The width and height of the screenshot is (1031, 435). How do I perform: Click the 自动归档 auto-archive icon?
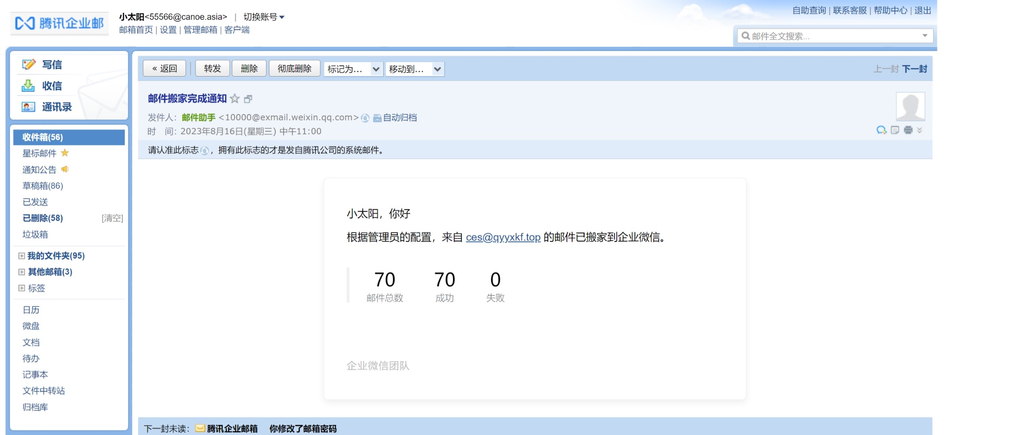[x=377, y=118]
